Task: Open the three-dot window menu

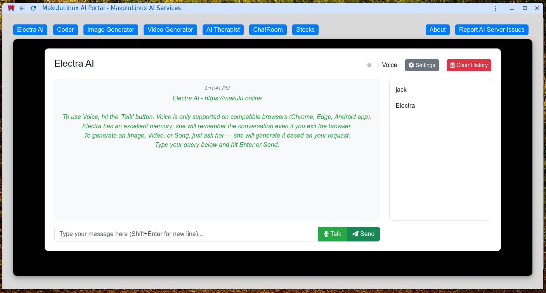Action: 495,8
